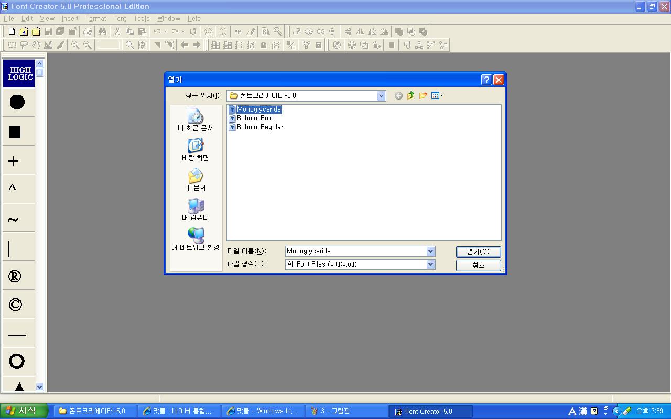Click the 취소 cancel button
The width and height of the screenshot is (671, 419).
pyautogui.click(x=478, y=265)
